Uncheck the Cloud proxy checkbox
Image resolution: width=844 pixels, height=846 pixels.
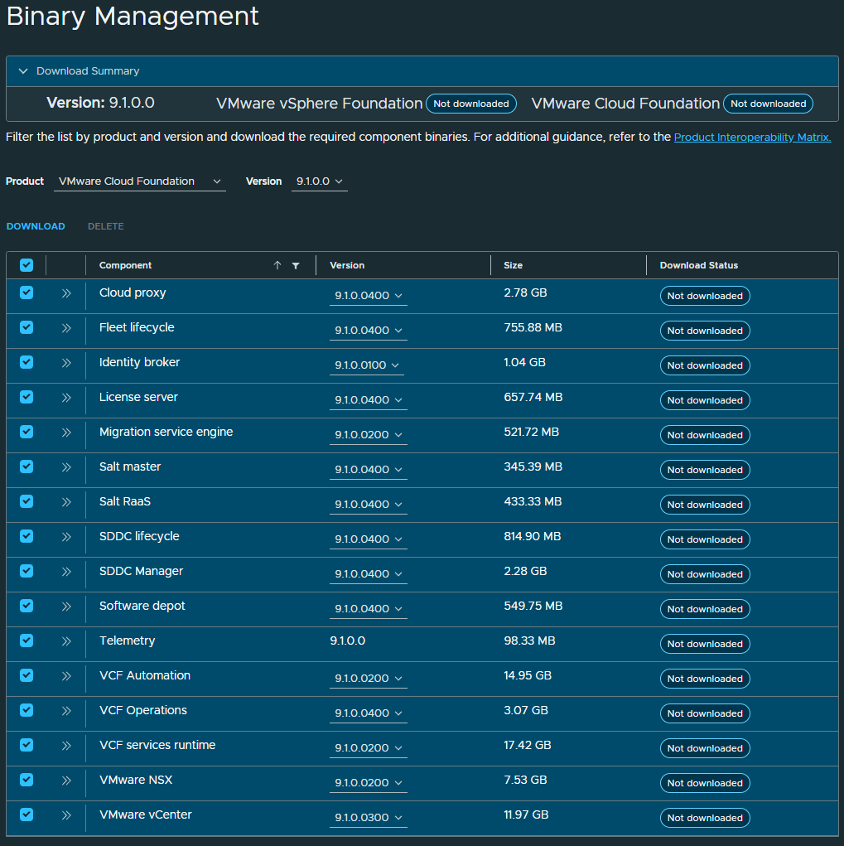point(27,292)
